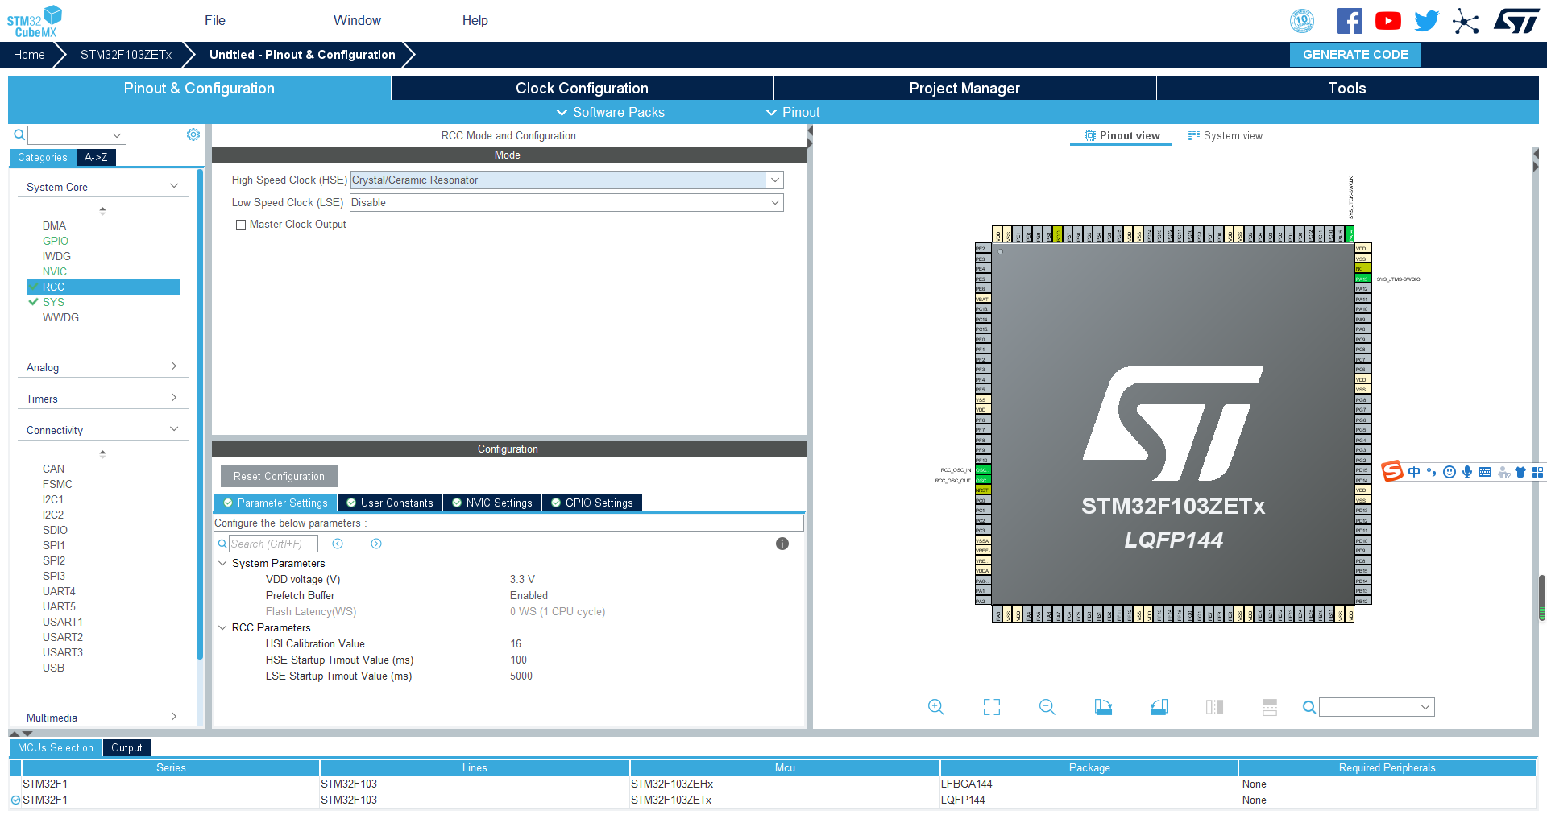This screenshot has width=1547, height=819.
Task: Open the Window menu
Action: coord(357,20)
